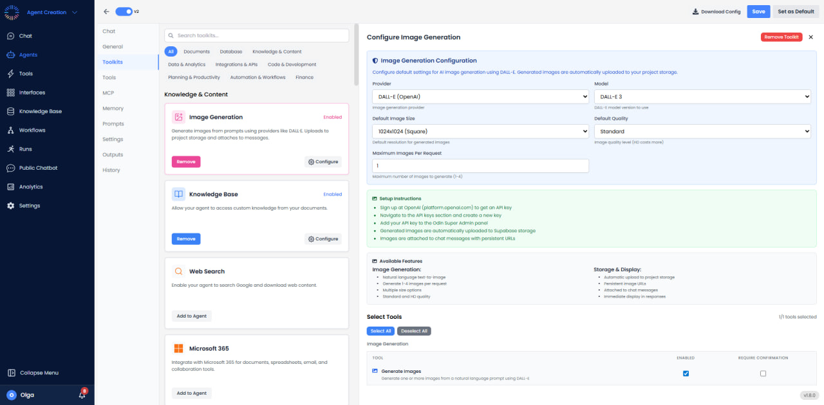Filter toolkits by Integrations & APIs
This screenshot has height=405, width=824.
(236, 64)
